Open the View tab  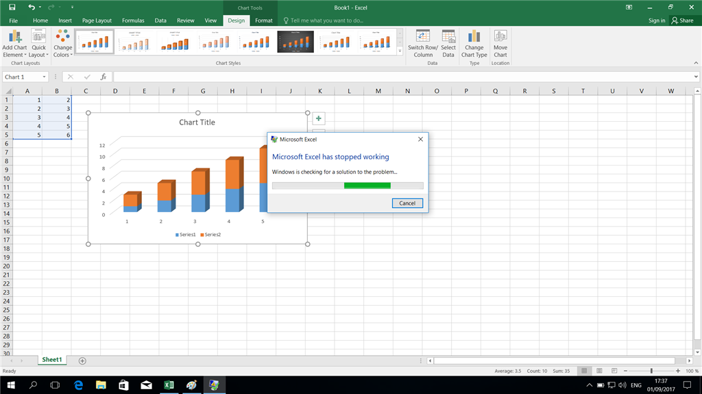(210, 21)
